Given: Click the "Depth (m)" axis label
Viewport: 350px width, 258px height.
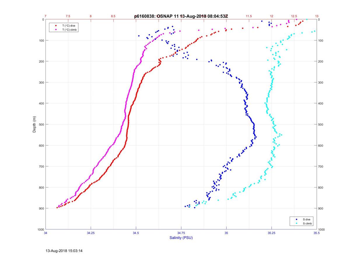Looking at the screenshot, I should 34,124.
